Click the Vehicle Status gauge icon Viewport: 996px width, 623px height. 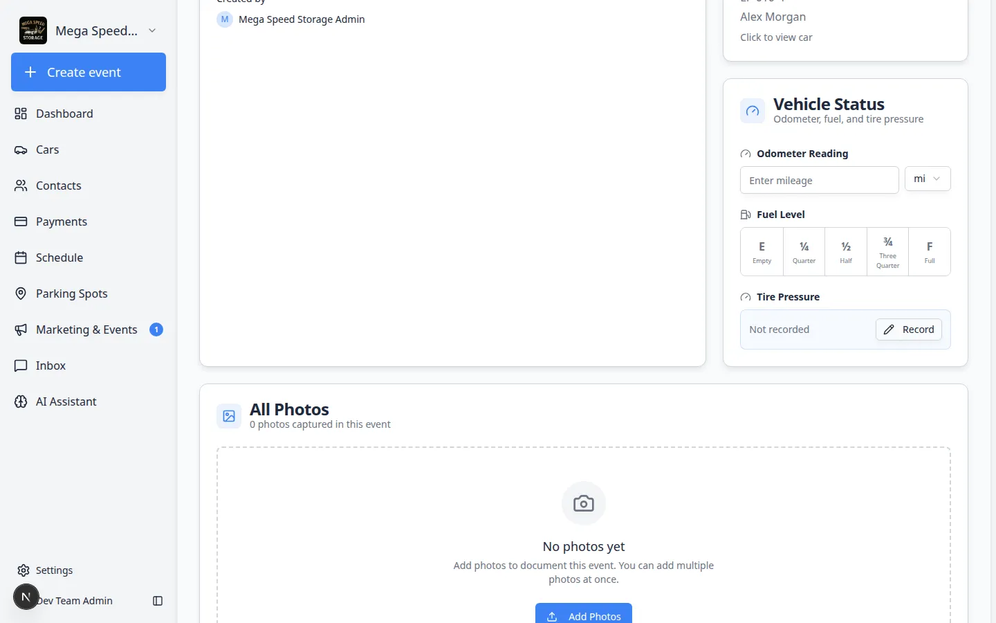click(753, 111)
